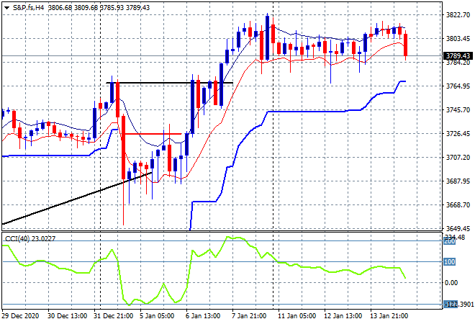Screen dimensions: 475x324
Task: Click the 3668.70 price axis label
Action: (458, 205)
